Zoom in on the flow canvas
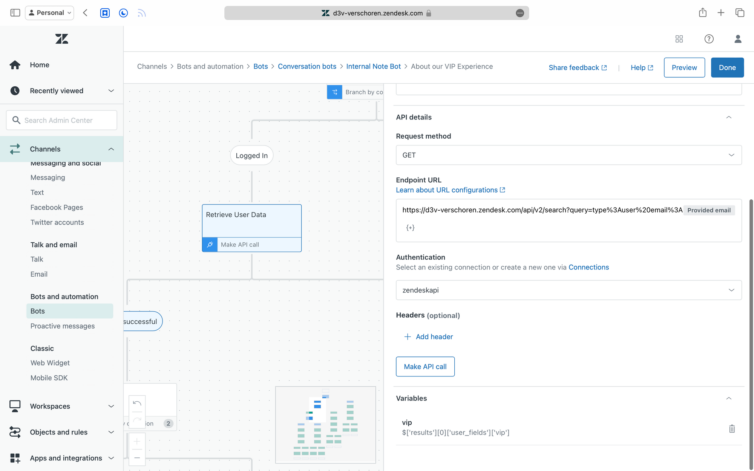Viewport: 754px width, 471px height. [x=137, y=441]
